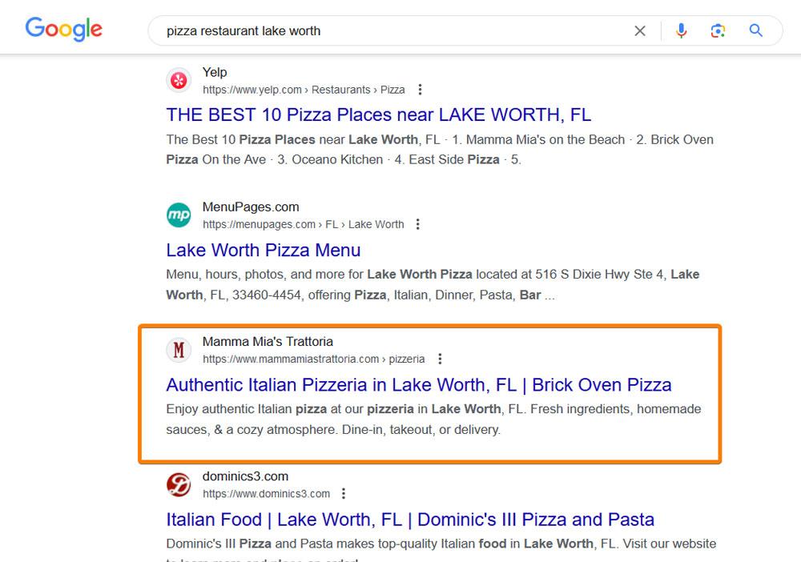Click the Yelp favicon
This screenshot has width=801, height=562.
point(179,81)
